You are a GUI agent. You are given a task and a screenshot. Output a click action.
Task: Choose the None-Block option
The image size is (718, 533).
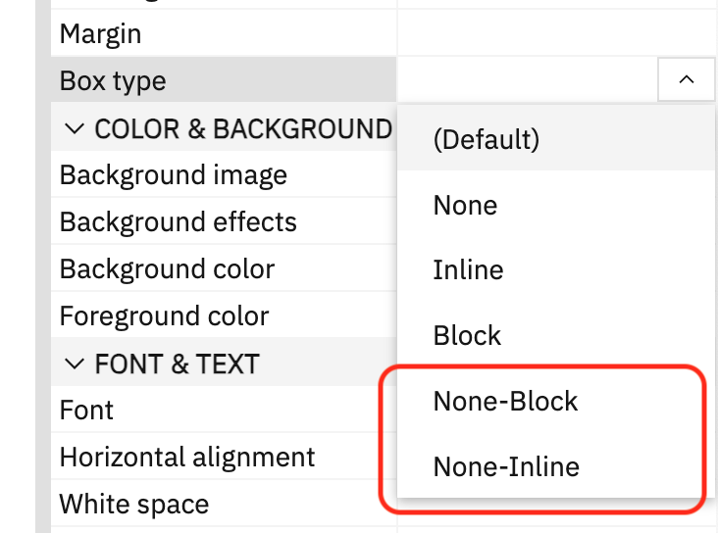(556, 401)
